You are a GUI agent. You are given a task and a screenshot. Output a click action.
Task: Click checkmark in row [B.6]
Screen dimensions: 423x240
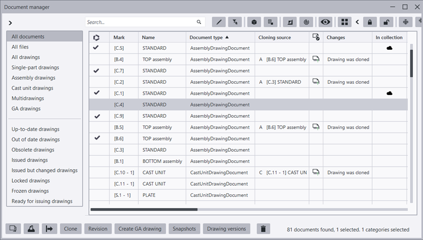click(x=97, y=138)
